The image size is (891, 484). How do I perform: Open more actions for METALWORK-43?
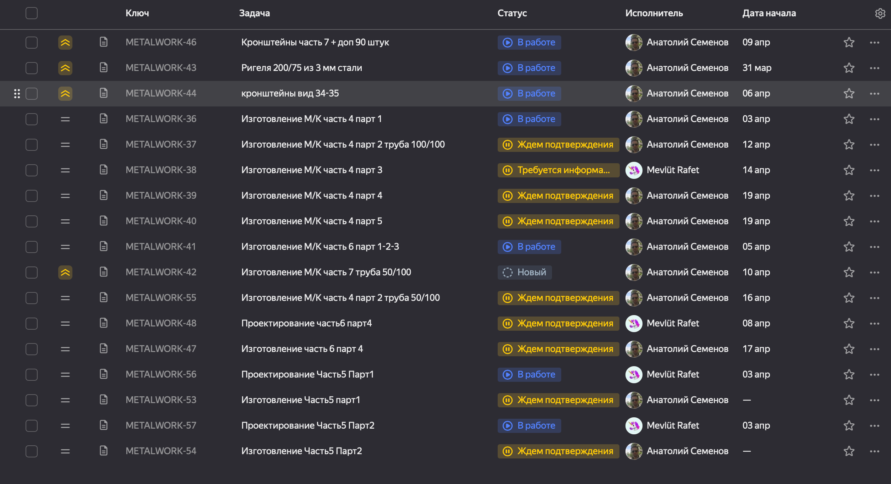pos(874,68)
